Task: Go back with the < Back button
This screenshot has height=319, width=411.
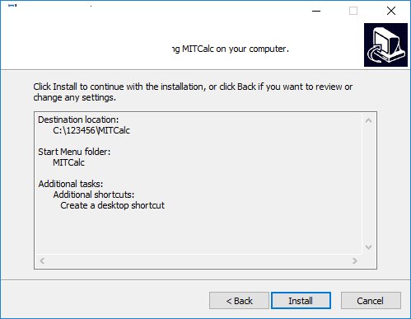Action: [239, 300]
